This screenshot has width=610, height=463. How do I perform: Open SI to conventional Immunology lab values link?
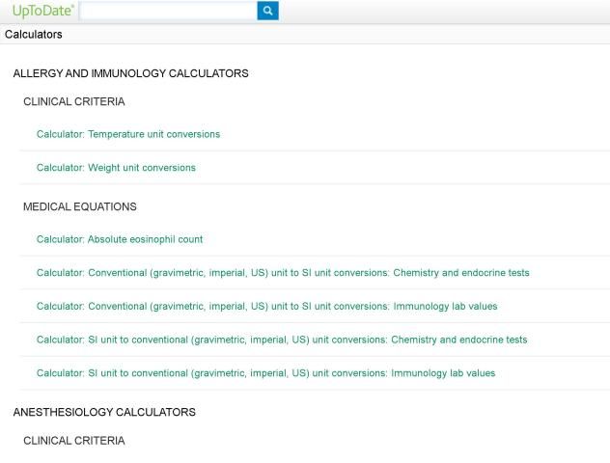pos(265,373)
